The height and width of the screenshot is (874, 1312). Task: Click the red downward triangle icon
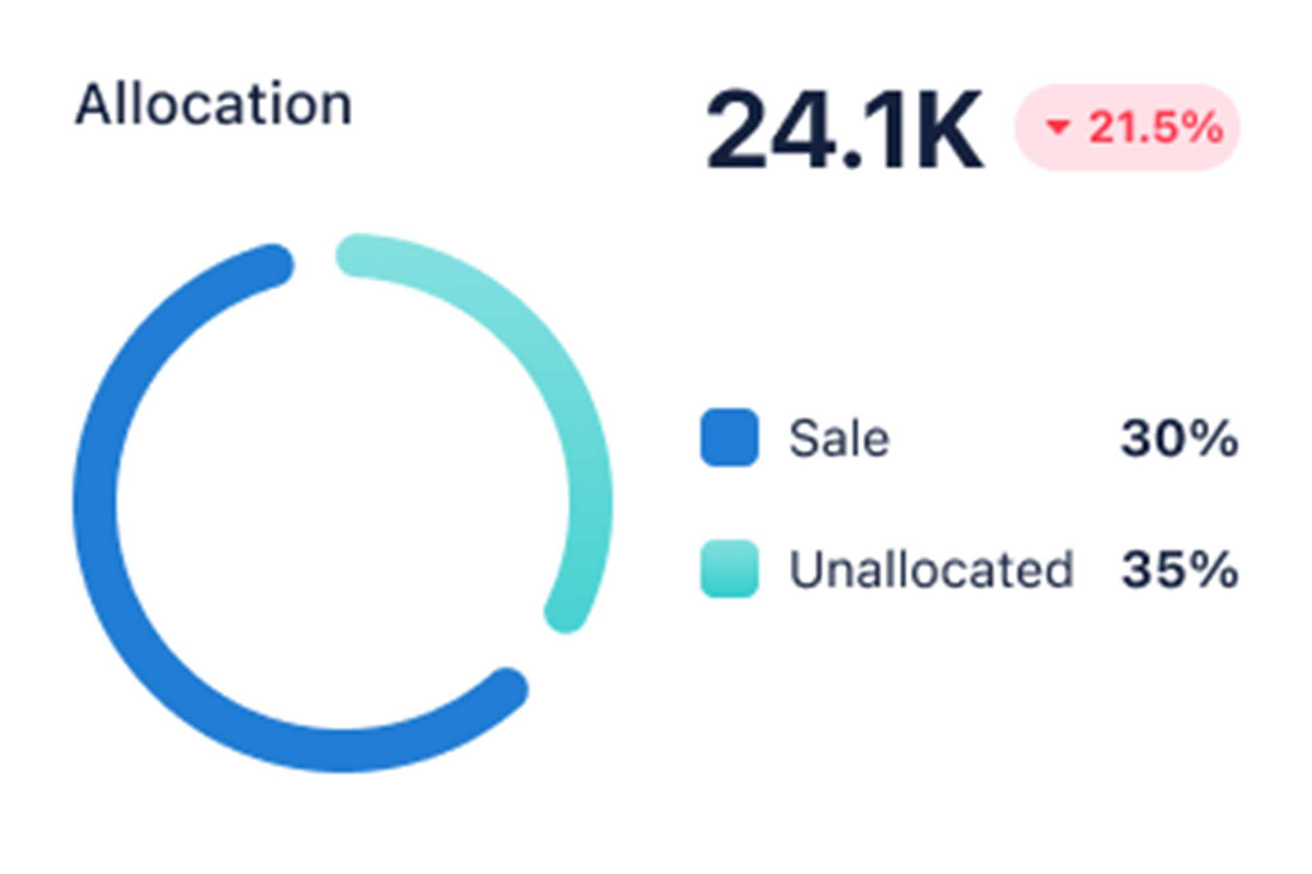coord(1057,126)
